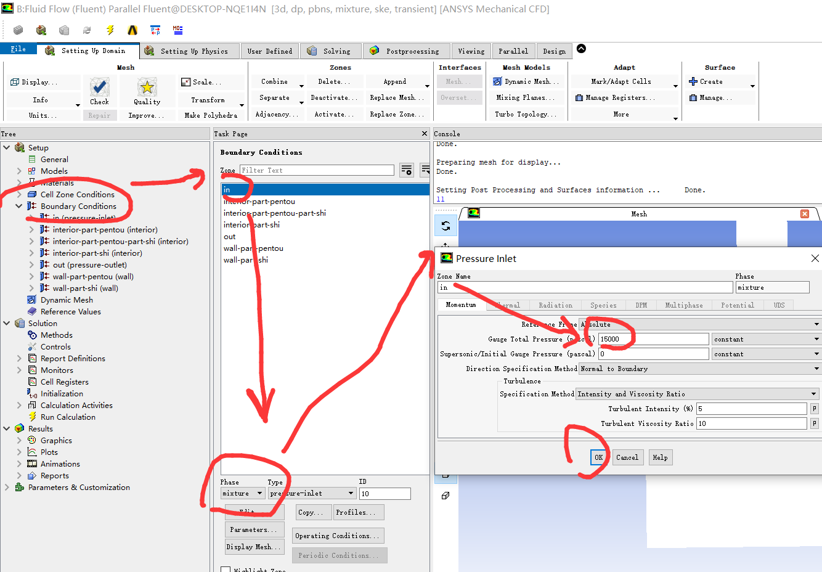The height and width of the screenshot is (572, 822).
Task: Expand out (pressure-outlet) node
Action: pyautogui.click(x=31, y=264)
